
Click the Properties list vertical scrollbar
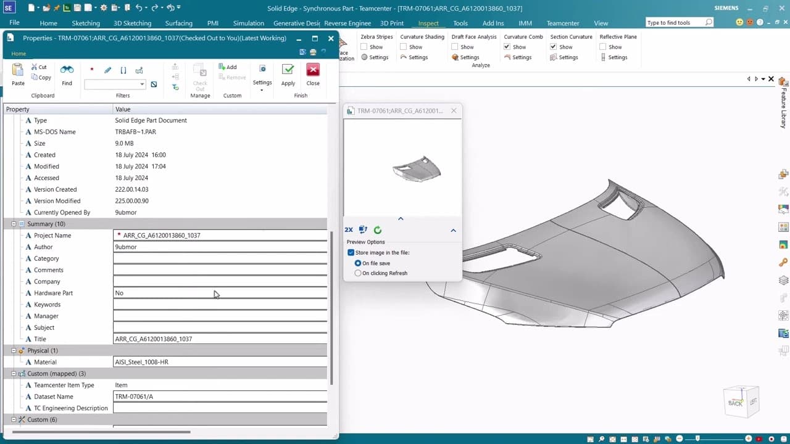pos(333,308)
